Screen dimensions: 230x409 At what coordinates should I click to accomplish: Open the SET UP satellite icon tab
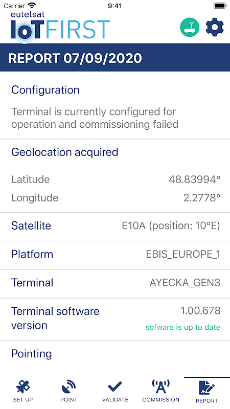click(x=23, y=391)
